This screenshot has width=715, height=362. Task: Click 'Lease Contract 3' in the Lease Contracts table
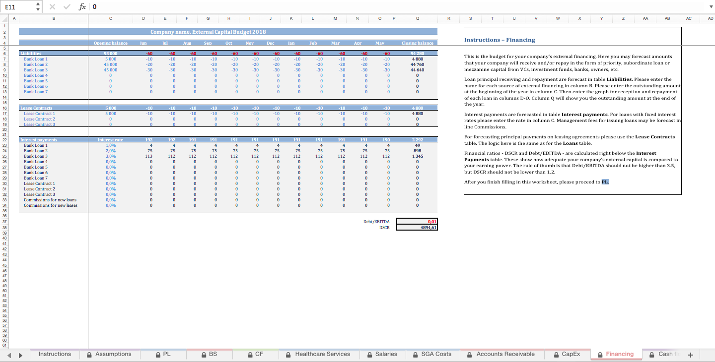tap(39, 124)
